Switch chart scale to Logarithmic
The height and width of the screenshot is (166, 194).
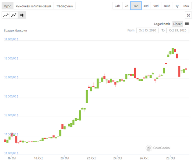(x=162, y=24)
